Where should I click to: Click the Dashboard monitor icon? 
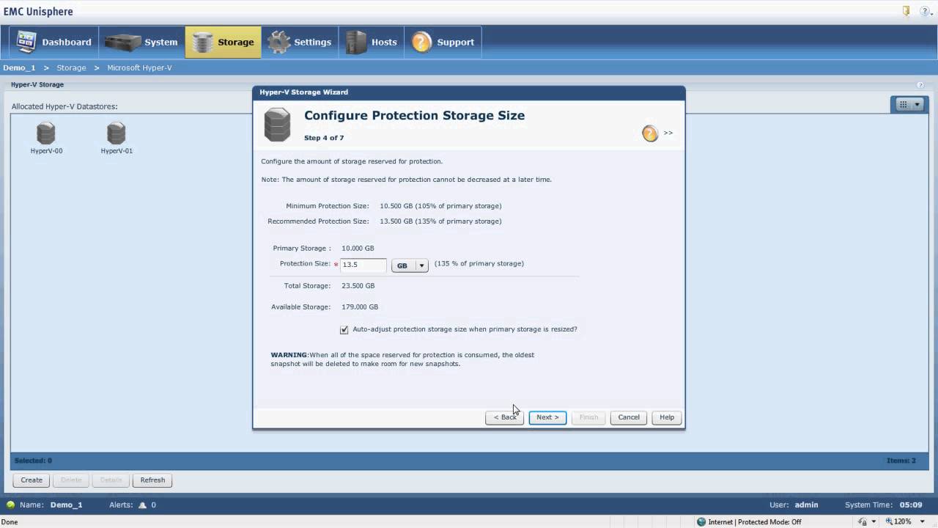(x=26, y=42)
